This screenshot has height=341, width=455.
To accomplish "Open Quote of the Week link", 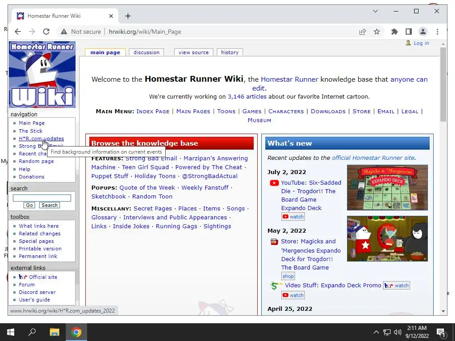I will (x=147, y=188).
